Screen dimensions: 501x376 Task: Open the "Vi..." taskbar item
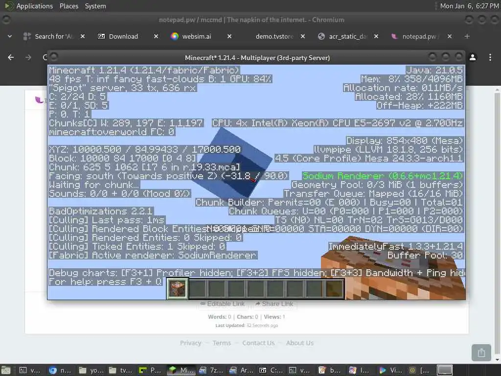tap(390, 370)
